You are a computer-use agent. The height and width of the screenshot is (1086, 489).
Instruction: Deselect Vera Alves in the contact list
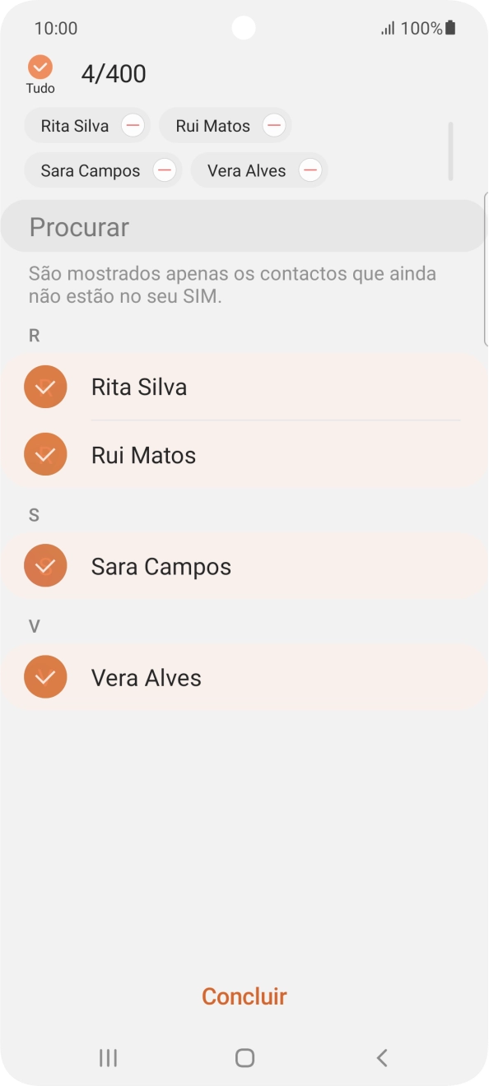(45, 677)
